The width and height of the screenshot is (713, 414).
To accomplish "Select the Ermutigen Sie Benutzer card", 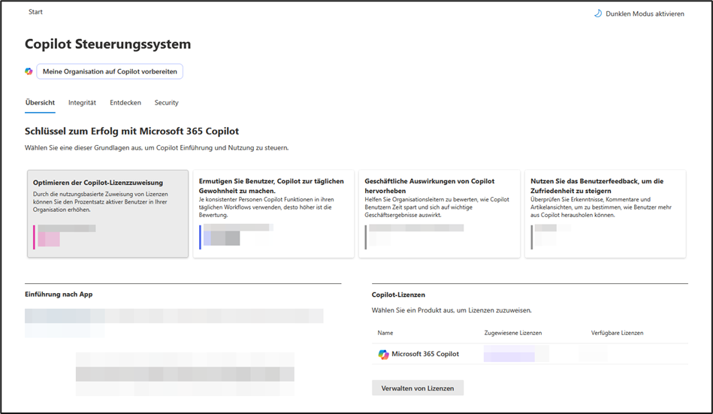I will 273,214.
